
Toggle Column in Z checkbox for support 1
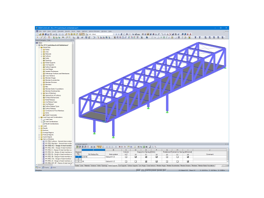[126, 157]
